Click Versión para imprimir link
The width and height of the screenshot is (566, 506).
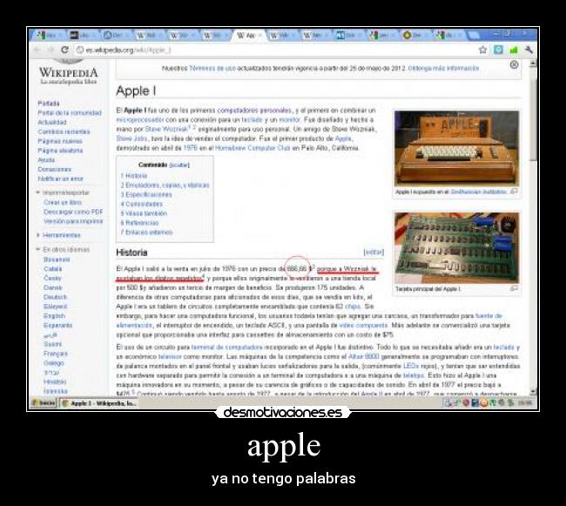(x=73, y=221)
